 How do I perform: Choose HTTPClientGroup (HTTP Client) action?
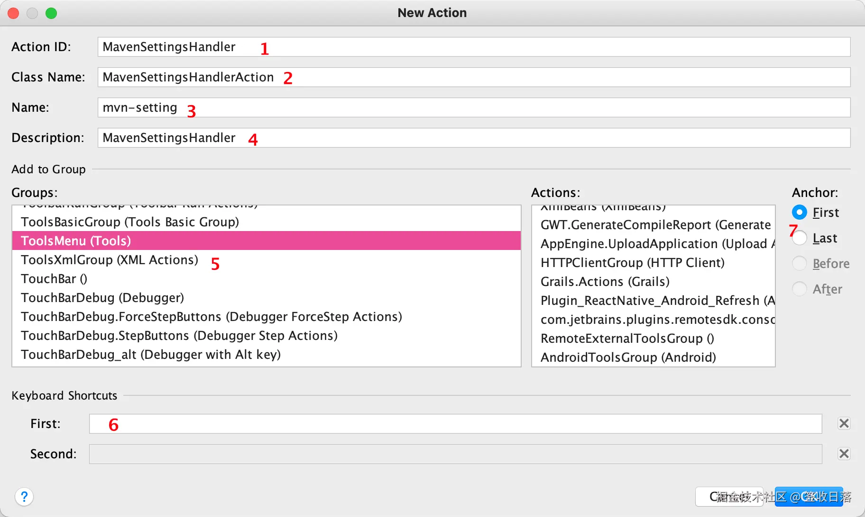[633, 263]
